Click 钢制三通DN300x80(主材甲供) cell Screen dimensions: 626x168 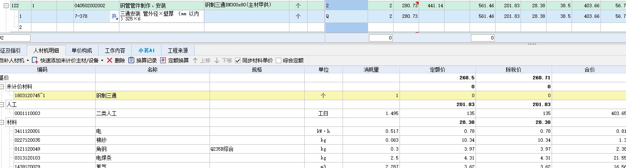[x=246, y=6]
